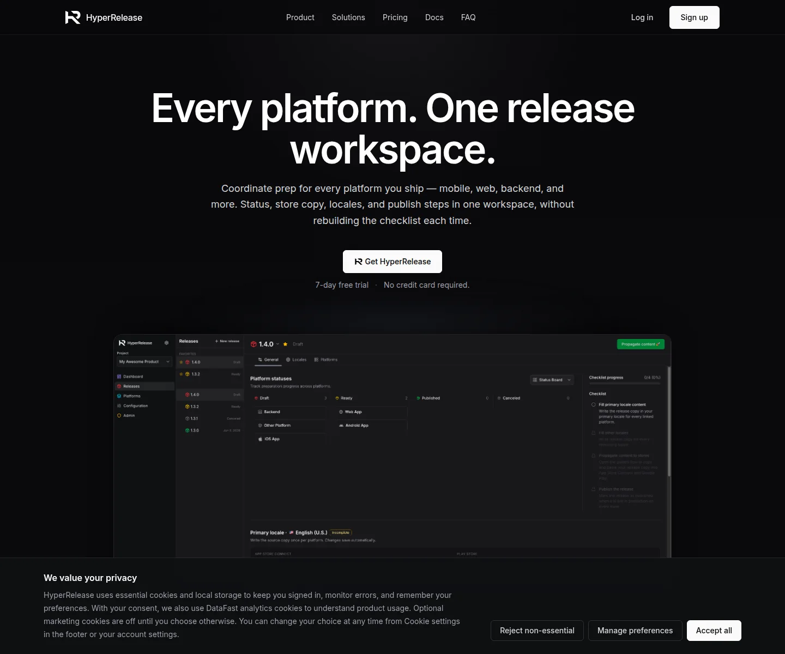Viewport: 785px width, 654px height.
Task: Toggle the star on favorite release 1.4.0 row
Action: click(x=181, y=362)
